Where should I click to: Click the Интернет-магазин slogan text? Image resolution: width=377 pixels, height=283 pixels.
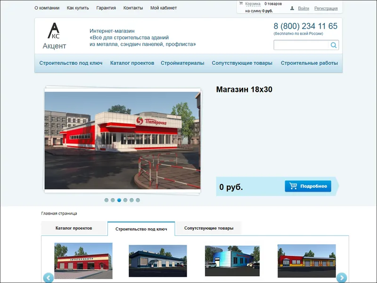click(x=143, y=38)
